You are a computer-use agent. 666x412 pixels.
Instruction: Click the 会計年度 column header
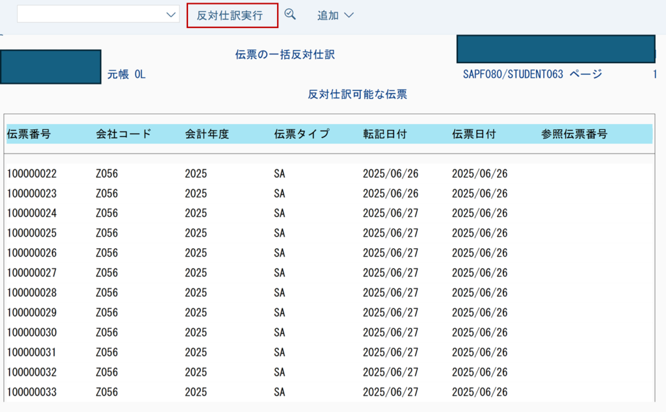pyautogui.click(x=207, y=134)
